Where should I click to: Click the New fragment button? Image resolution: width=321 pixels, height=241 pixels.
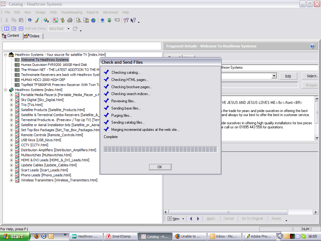[174, 219]
